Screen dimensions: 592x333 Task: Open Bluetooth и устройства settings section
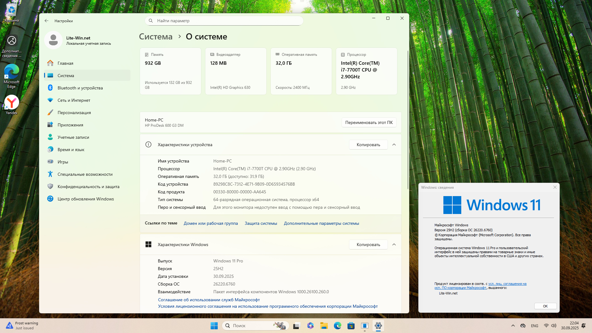coord(80,88)
